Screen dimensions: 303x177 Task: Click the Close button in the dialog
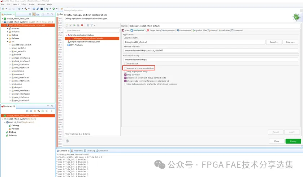click(277, 141)
